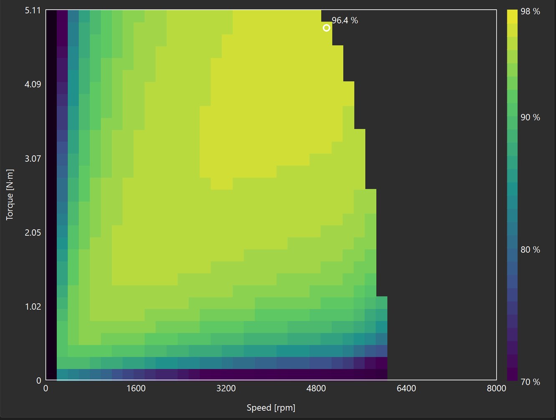556x420 pixels.
Task: Click the 6400 speed tick label
Action: [406, 388]
